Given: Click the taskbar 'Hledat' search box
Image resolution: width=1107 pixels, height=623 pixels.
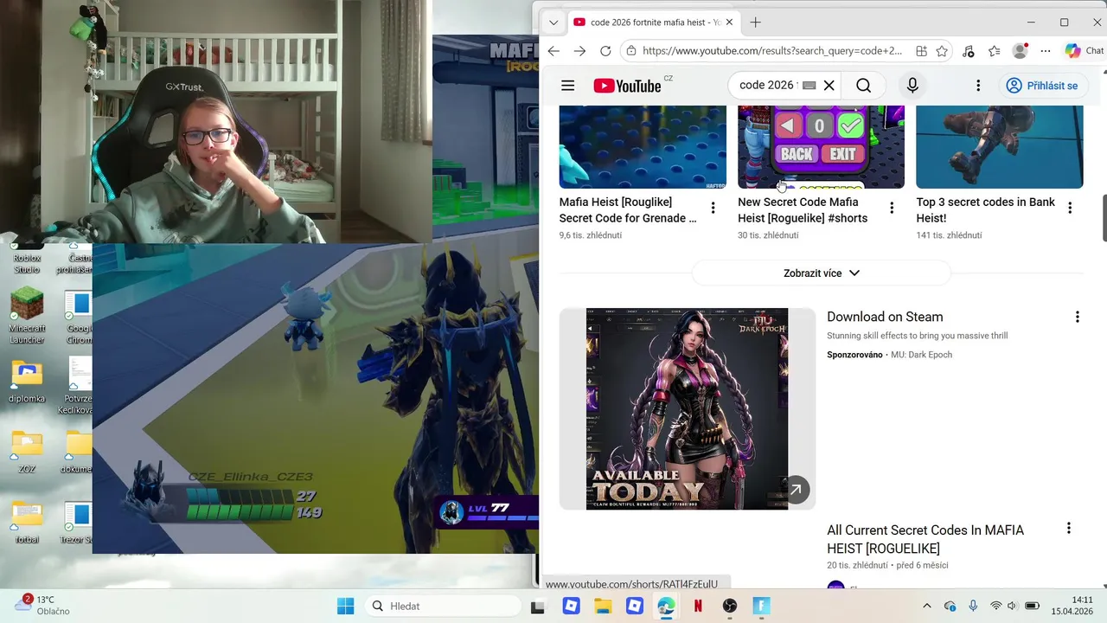Looking at the screenshot, I should click(x=442, y=606).
